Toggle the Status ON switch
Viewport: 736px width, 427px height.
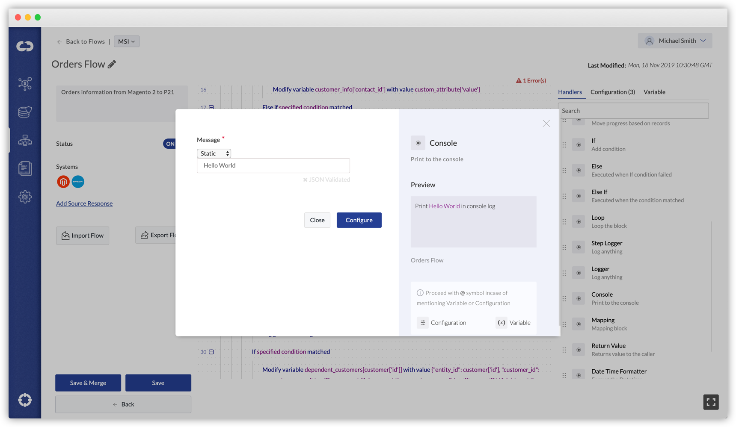pyautogui.click(x=169, y=144)
